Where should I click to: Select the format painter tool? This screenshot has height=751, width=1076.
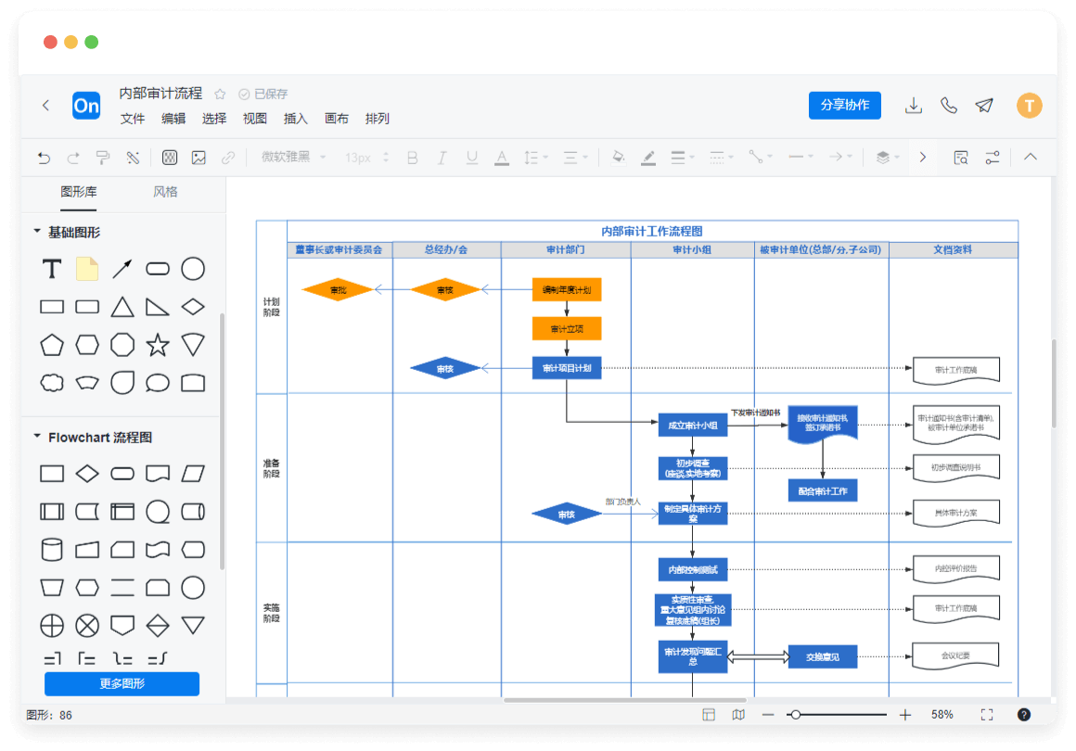coord(103,158)
